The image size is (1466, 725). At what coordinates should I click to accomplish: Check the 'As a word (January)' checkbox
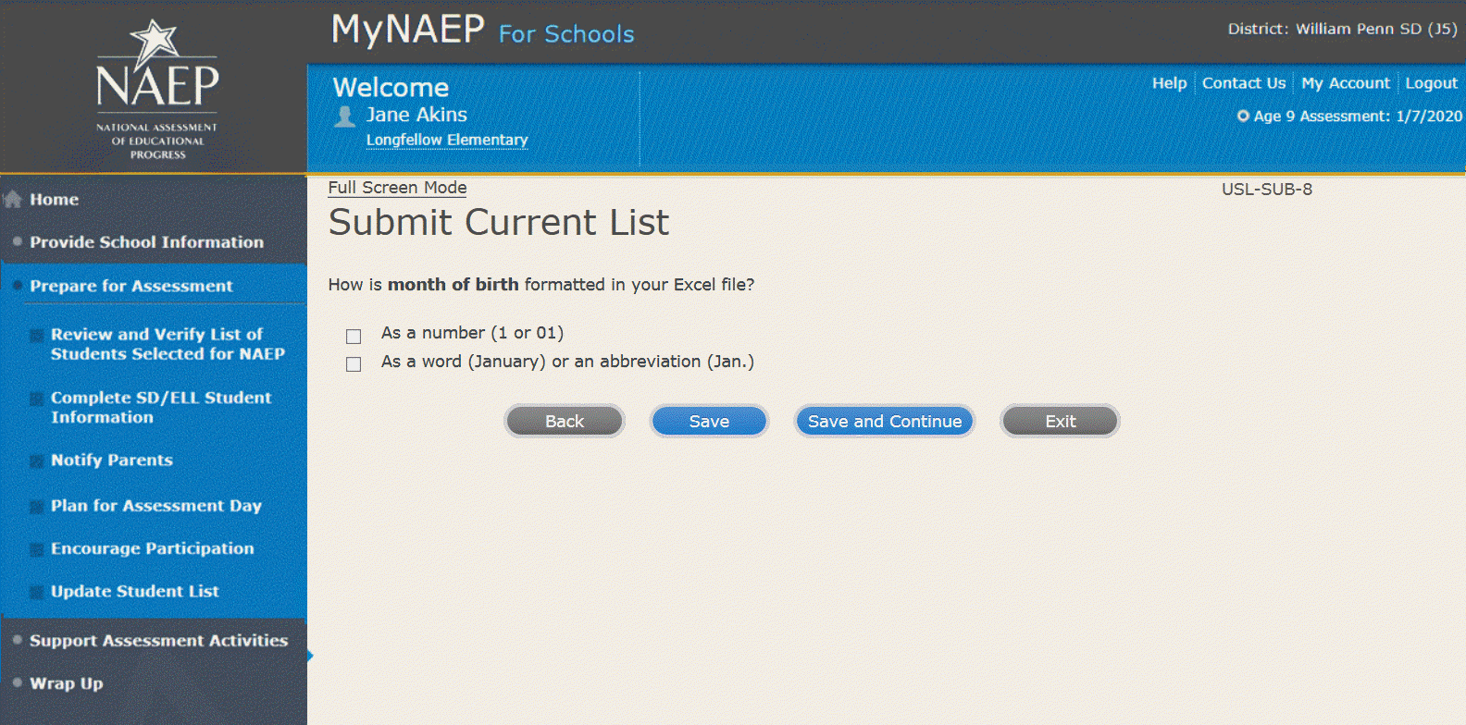click(354, 364)
